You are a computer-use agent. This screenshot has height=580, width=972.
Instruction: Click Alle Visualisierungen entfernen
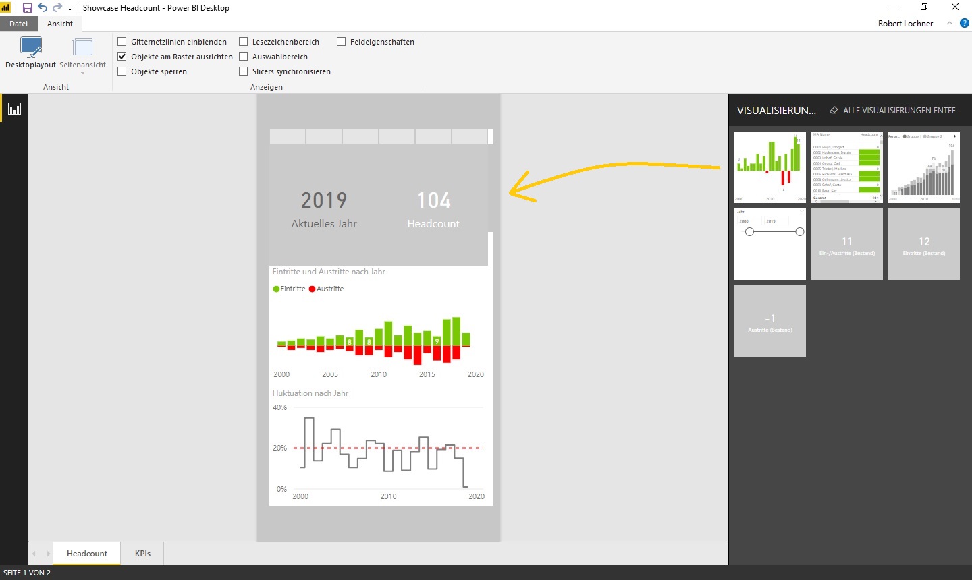pyautogui.click(x=901, y=110)
